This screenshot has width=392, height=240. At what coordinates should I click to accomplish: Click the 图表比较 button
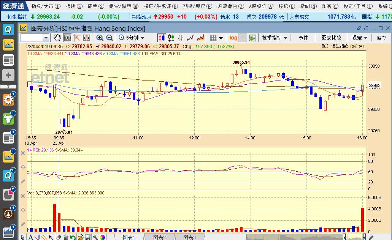[x=331, y=38]
